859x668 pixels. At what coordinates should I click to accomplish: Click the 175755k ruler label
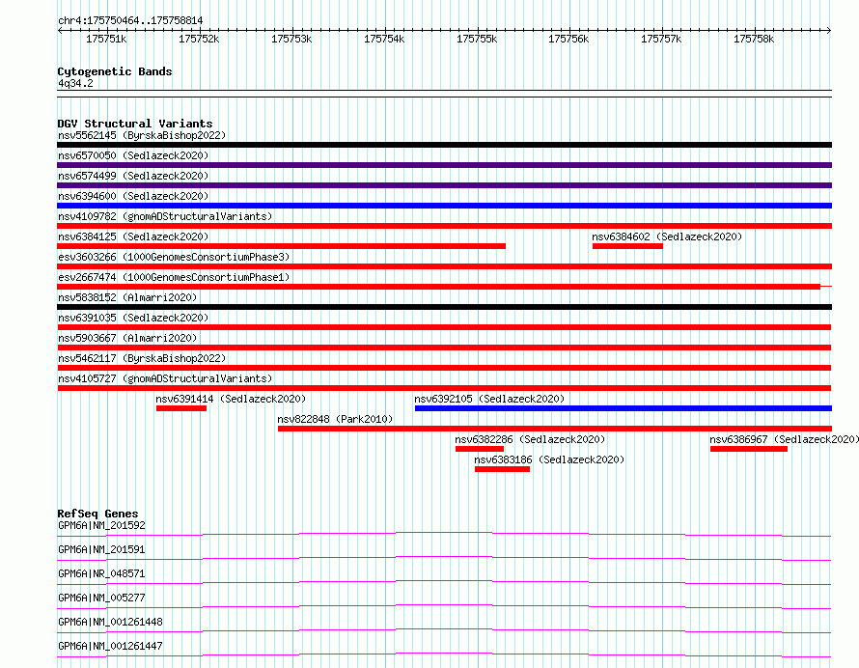point(477,39)
